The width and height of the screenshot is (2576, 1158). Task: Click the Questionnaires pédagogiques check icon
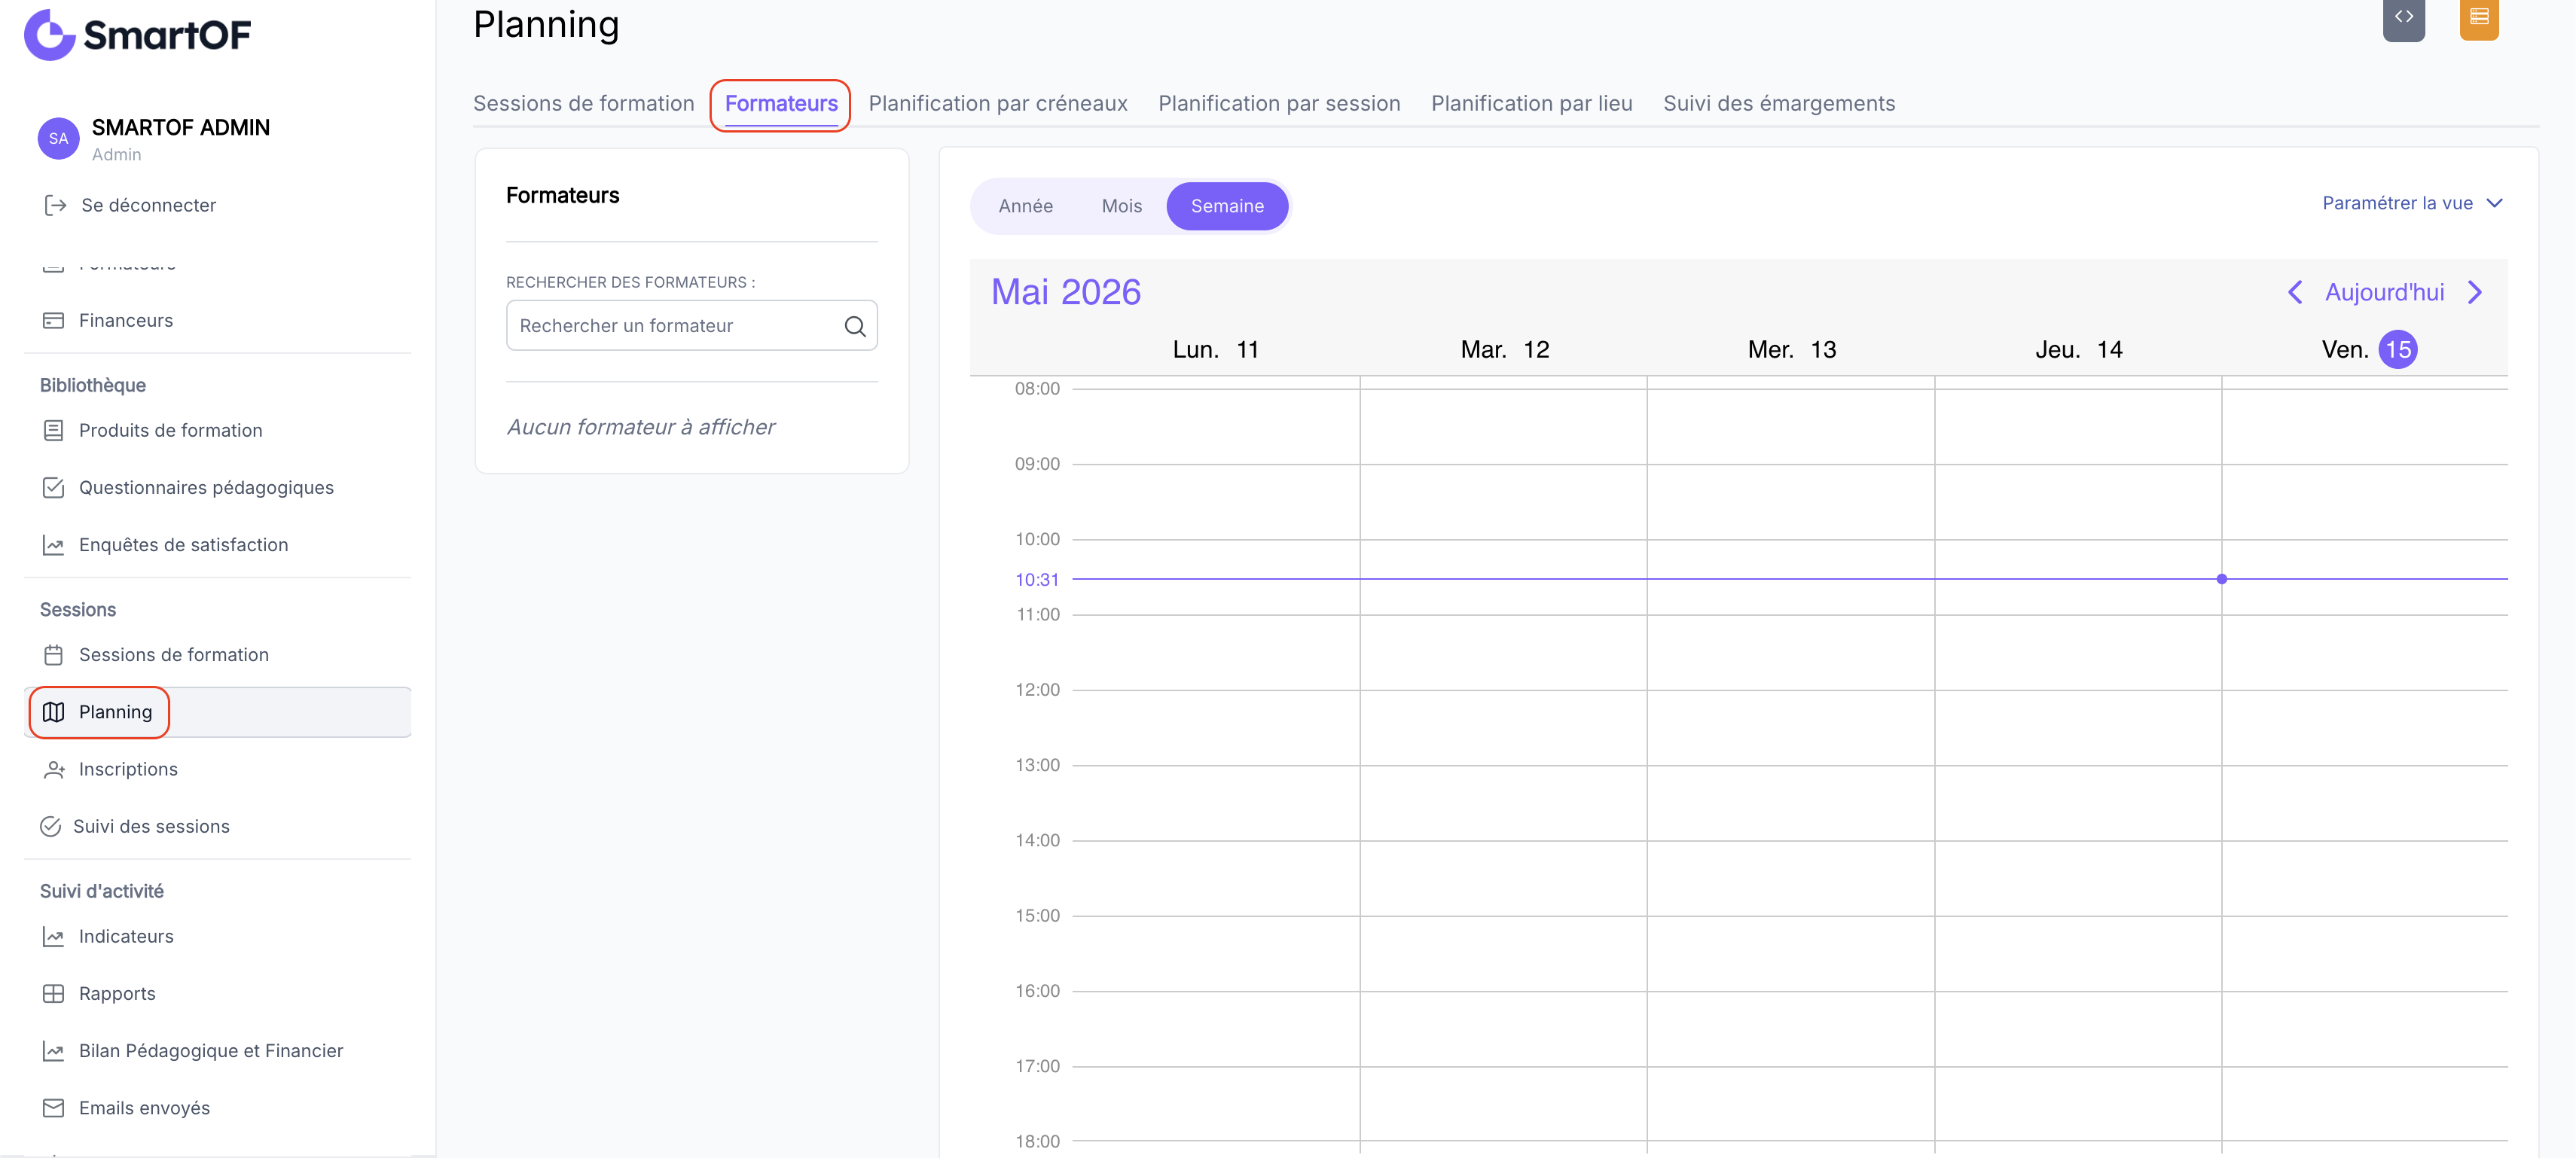pos(53,488)
